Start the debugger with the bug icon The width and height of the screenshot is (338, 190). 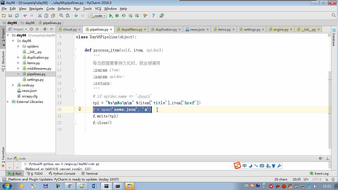point(117,16)
